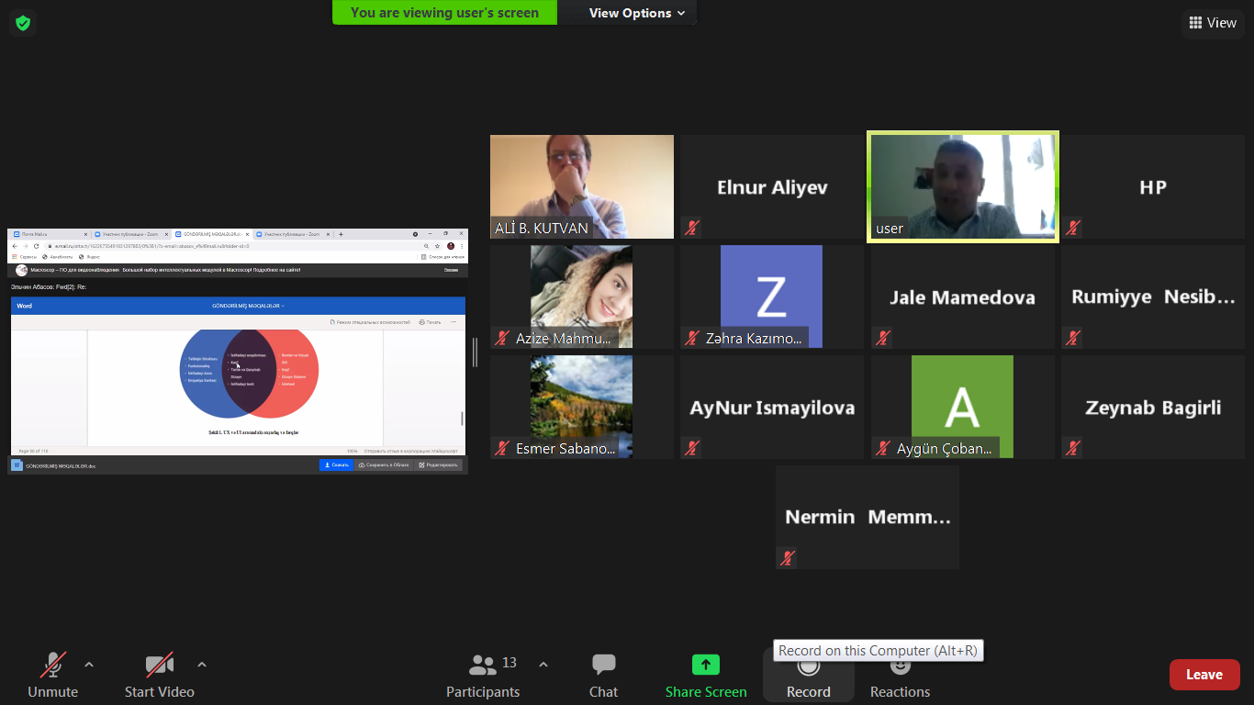Screen dimensions: 1254x705
Task: Expand the arrow next to Participants
Action: (543, 664)
